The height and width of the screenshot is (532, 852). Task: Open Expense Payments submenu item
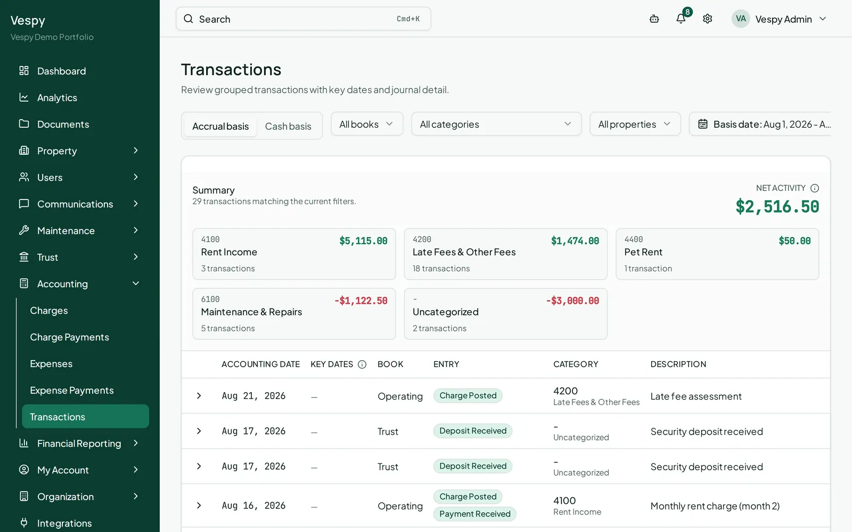click(85, 390)
